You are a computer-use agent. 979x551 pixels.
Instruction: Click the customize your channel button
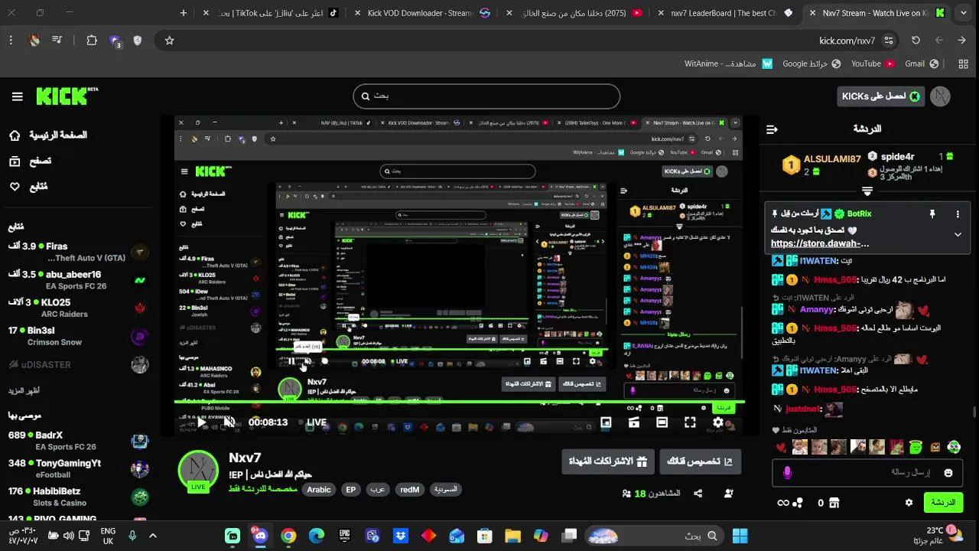pos(700,461)
